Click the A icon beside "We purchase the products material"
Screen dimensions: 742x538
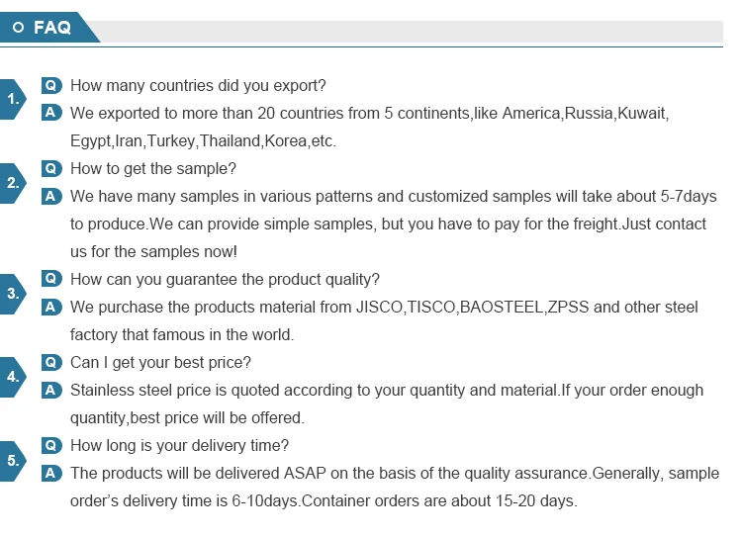[x=51, y=307]
